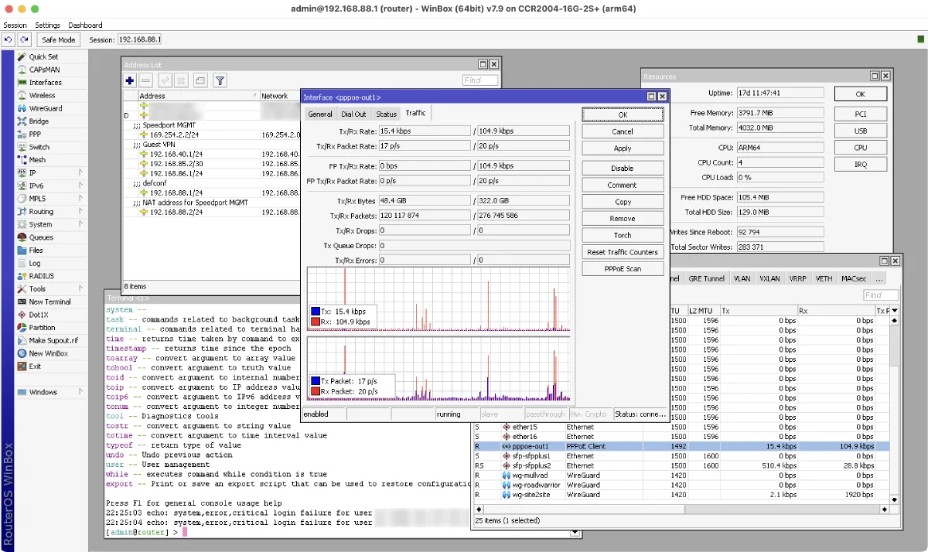928x552 pixels.
Task: Enable Safe Mode
Action: coord(58,39)
